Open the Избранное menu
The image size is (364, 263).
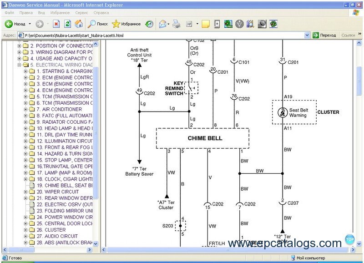(x=60, y=13)
